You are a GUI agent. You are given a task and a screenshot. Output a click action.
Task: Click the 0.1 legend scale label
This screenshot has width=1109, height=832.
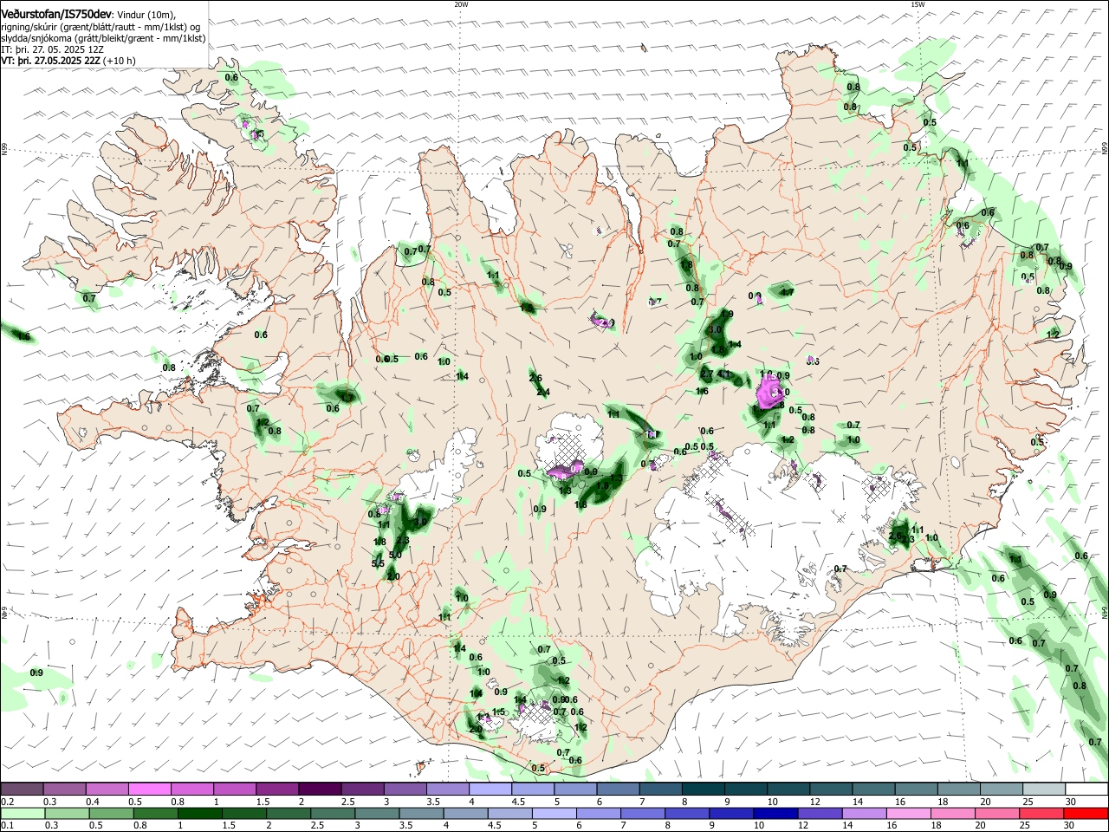point(6,826)
